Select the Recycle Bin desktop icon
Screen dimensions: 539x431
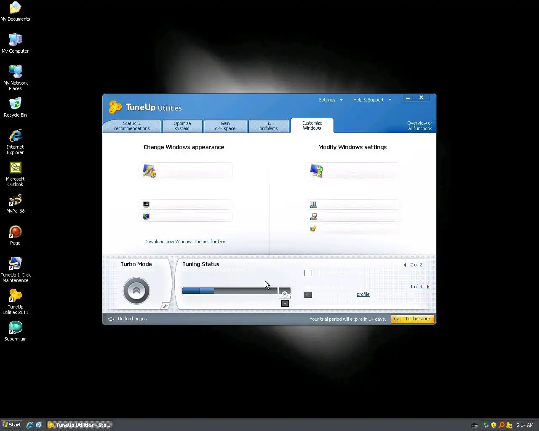point(15,107)
